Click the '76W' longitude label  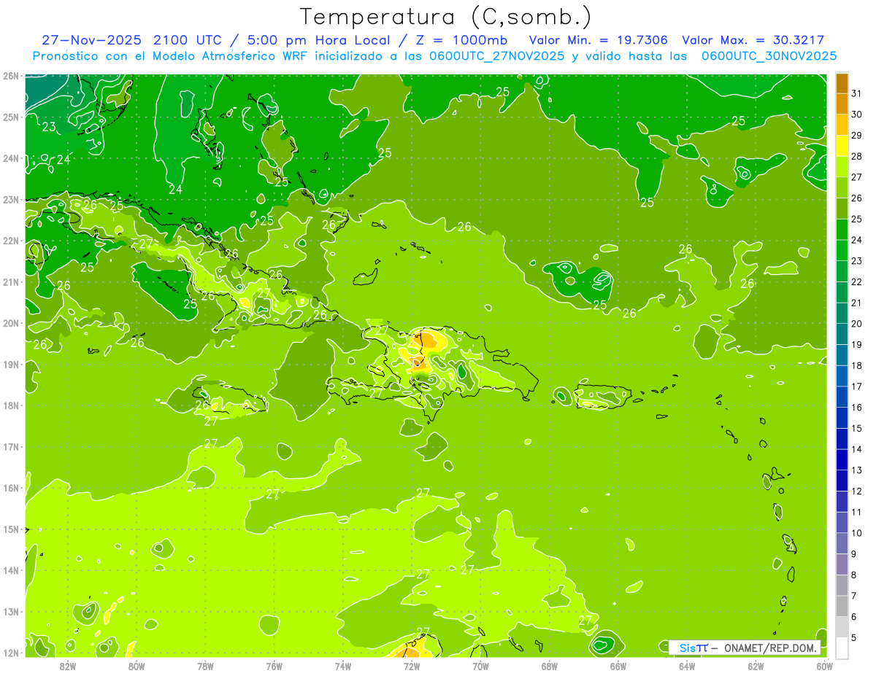pos(274,666)
